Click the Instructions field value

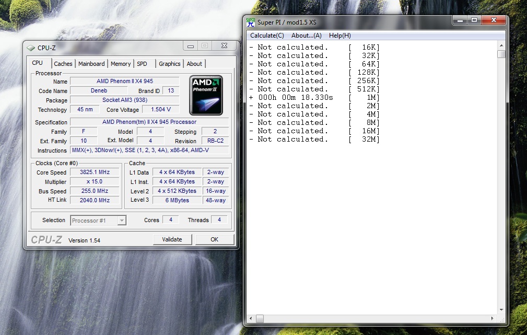pos(149,150)
